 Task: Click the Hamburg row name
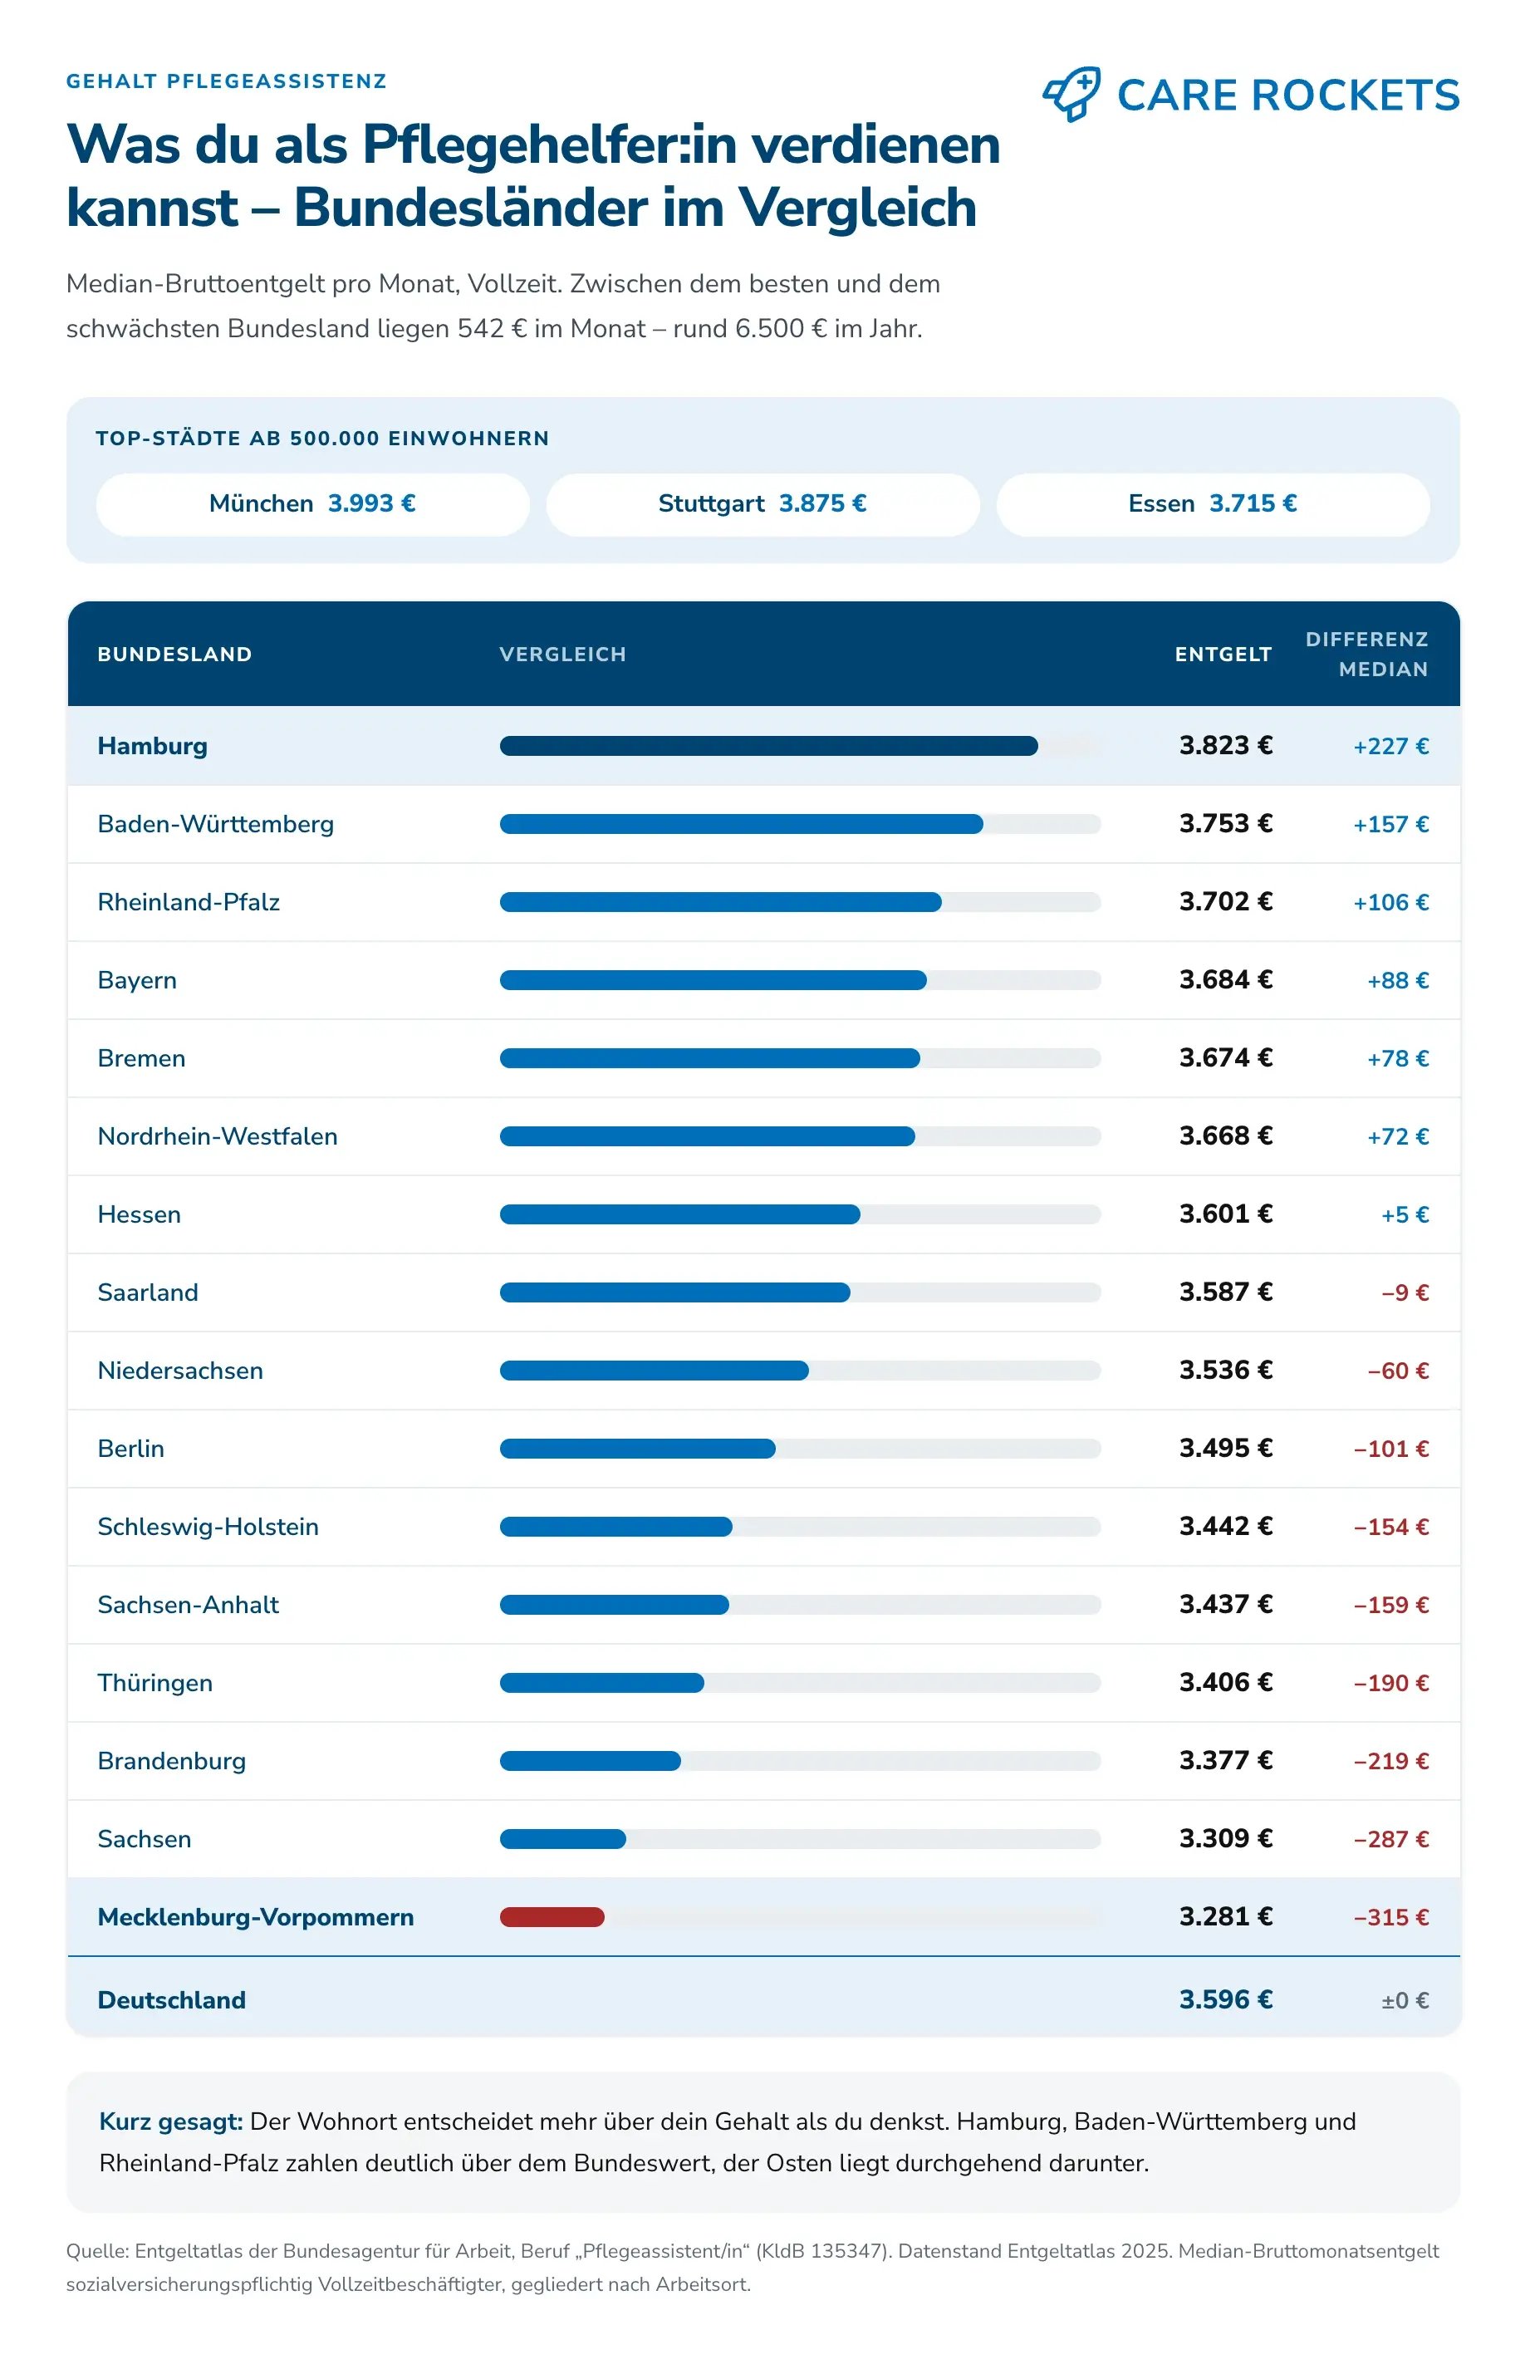coord(153,746)
